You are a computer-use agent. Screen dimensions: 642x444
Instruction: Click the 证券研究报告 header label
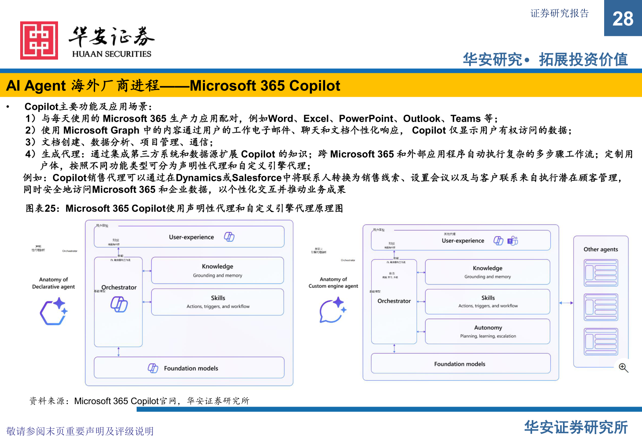point(559,13)
